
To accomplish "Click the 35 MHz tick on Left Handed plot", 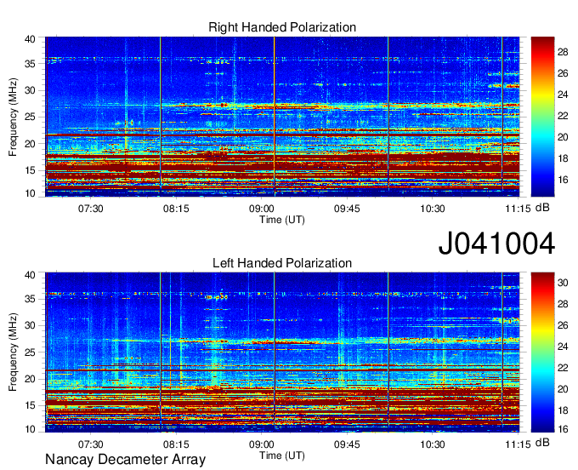I will click(30, 299).
